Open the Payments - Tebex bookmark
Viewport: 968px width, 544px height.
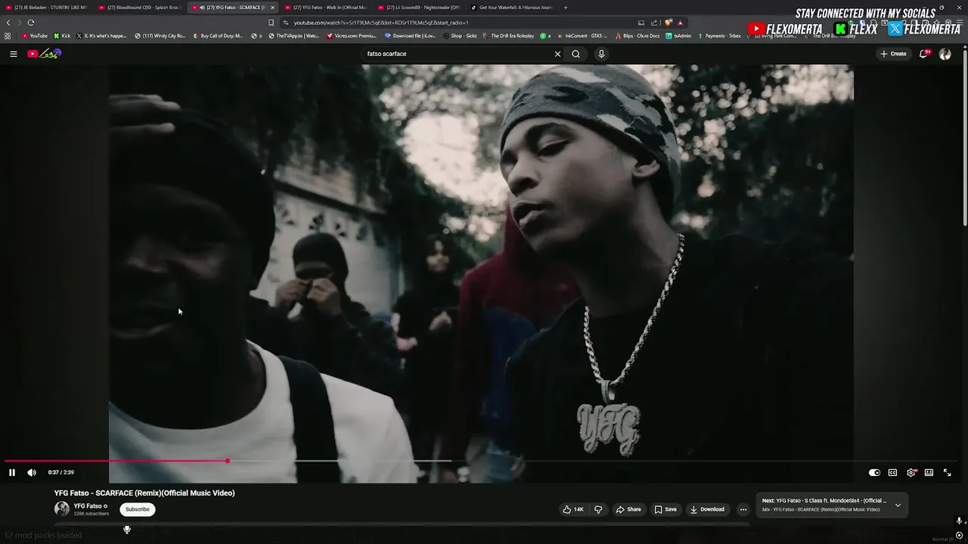tap(719, 36)
